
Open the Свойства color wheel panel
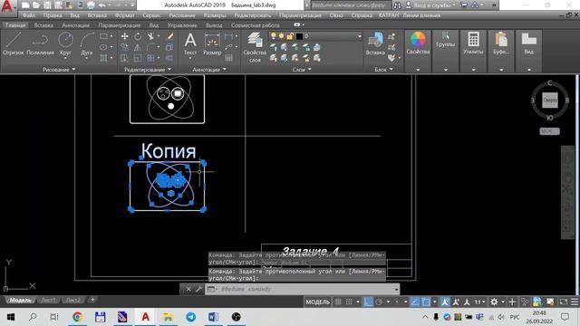point(418,43)
